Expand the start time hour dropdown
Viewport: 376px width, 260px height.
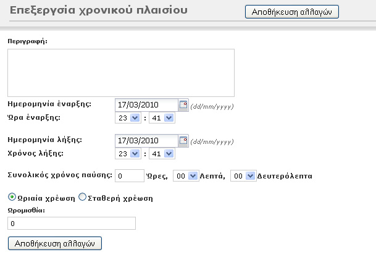pyautogui.click(x=128, y=117)
